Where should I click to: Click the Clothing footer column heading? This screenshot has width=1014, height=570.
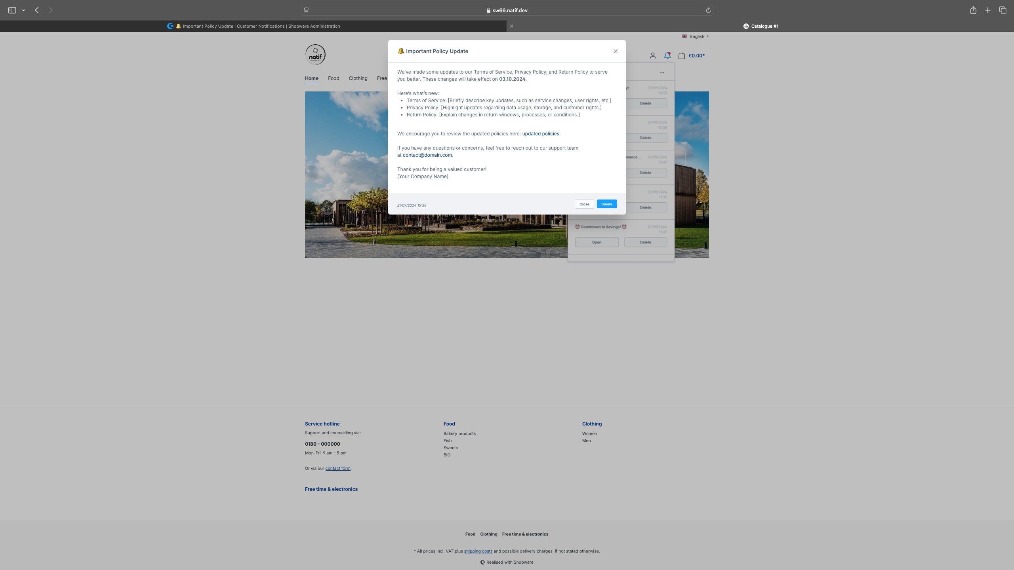[x=592, y=424]
